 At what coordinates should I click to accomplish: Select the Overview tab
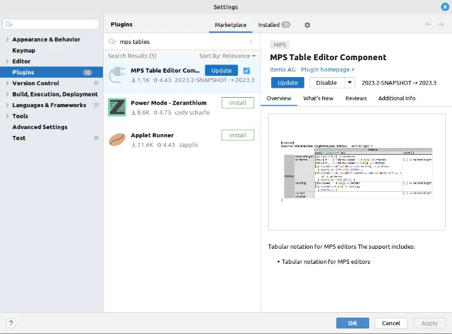coord(279,98)
